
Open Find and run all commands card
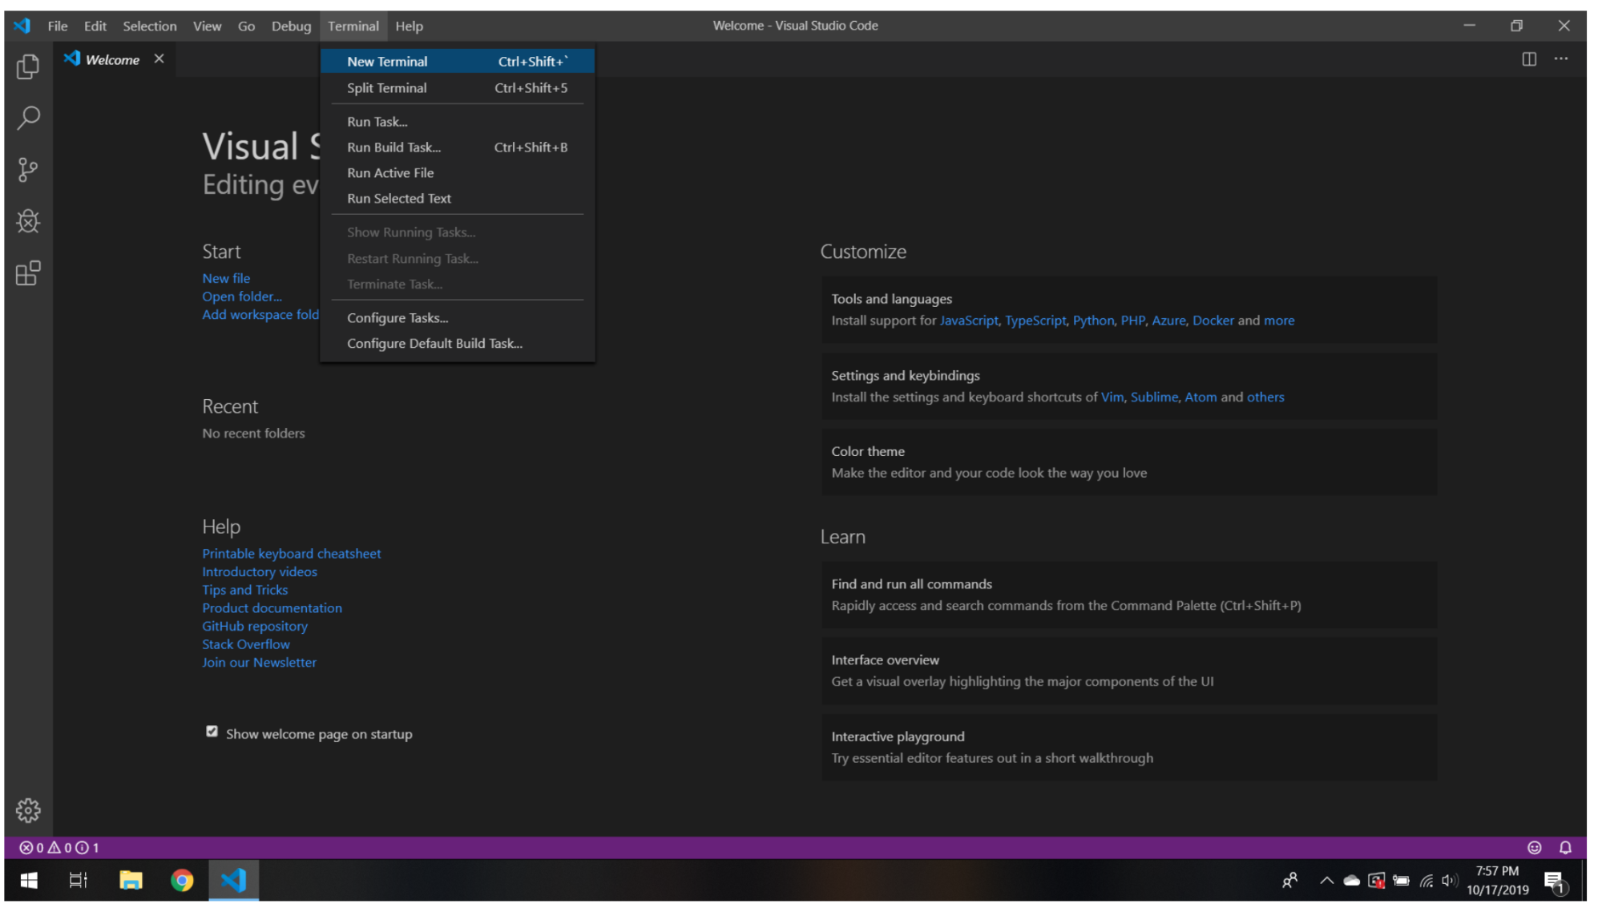1129,595
